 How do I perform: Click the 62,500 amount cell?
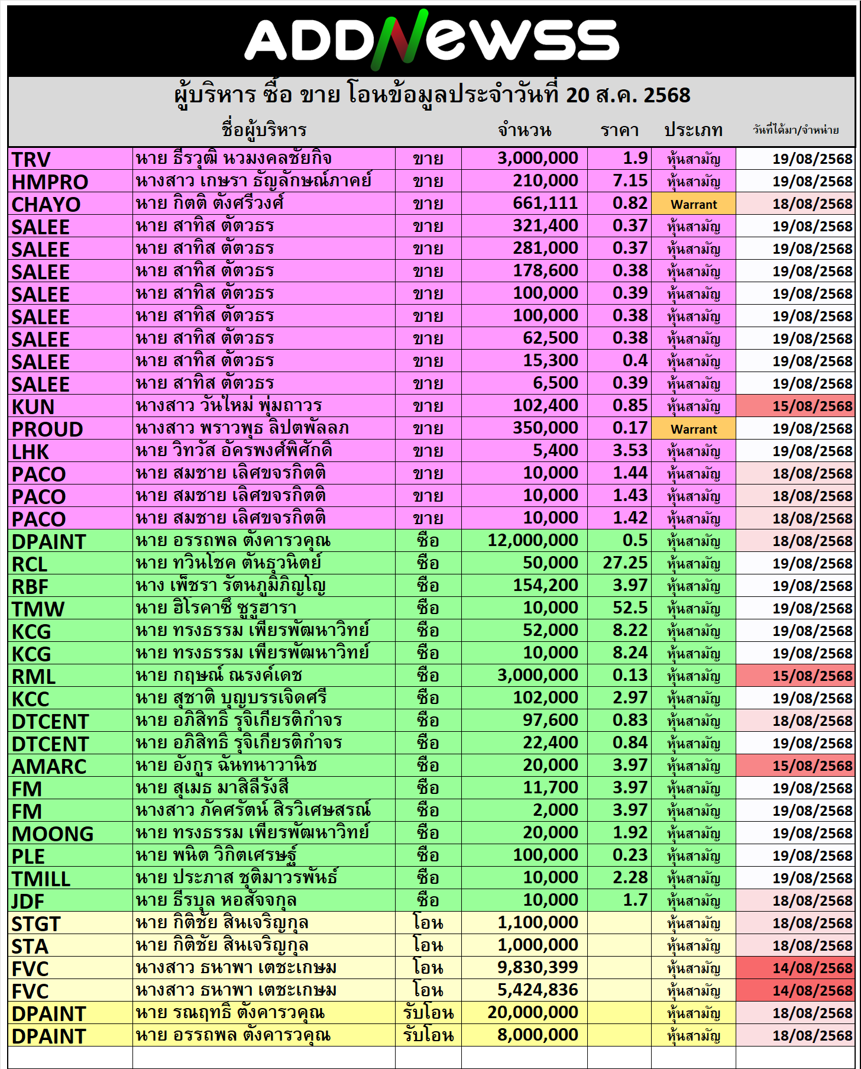click(x=525, y=338)
